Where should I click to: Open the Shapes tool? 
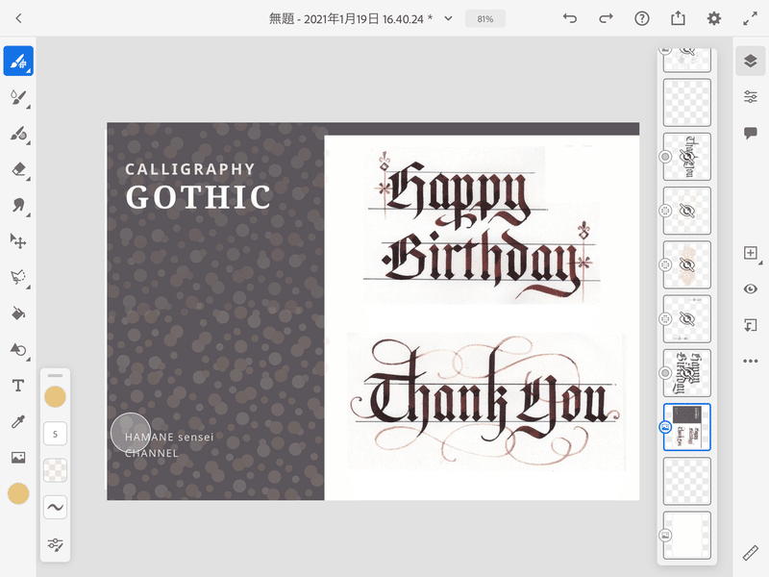[18, 349]
